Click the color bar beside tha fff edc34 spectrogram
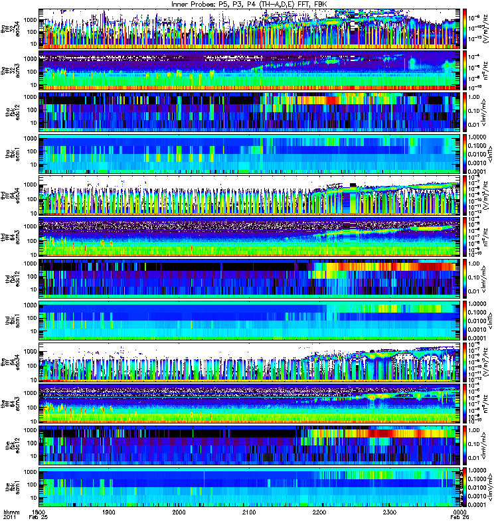 click(464, 29)
